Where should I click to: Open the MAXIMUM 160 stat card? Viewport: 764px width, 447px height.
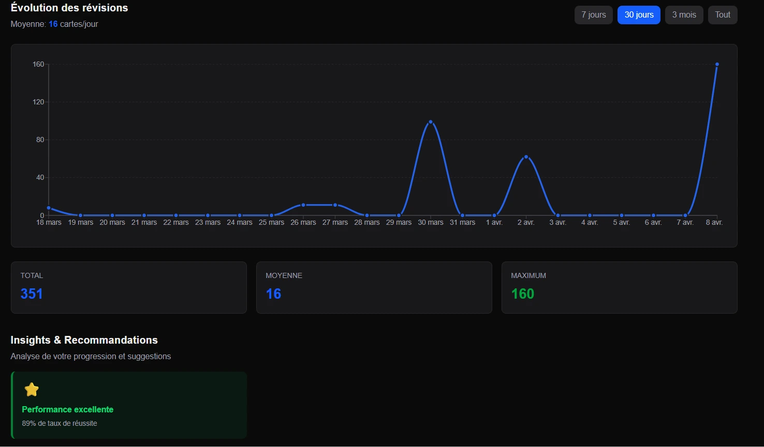(619, 287)
